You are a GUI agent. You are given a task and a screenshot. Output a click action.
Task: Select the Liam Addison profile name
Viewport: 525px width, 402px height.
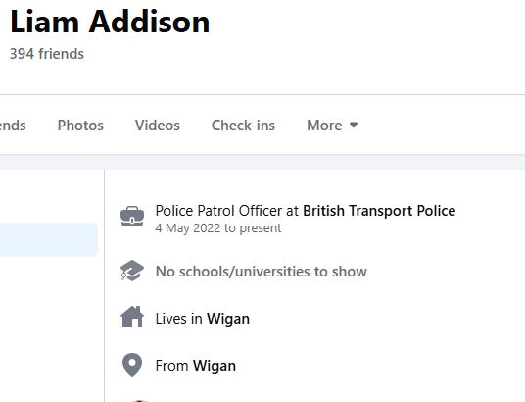point(110,22)
